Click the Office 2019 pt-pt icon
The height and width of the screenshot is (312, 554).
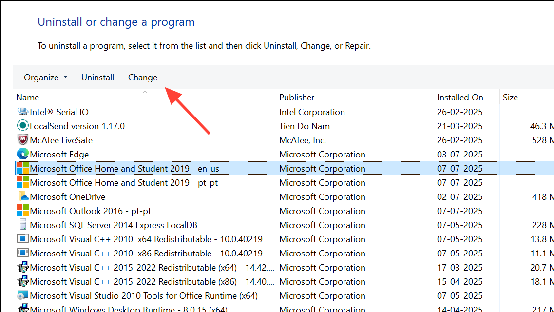click(x=22, y=182)
